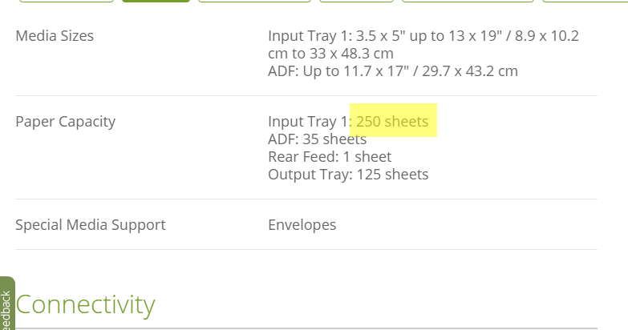Select the active solid green tab
628x330 pixels.
tap(156, 1)
